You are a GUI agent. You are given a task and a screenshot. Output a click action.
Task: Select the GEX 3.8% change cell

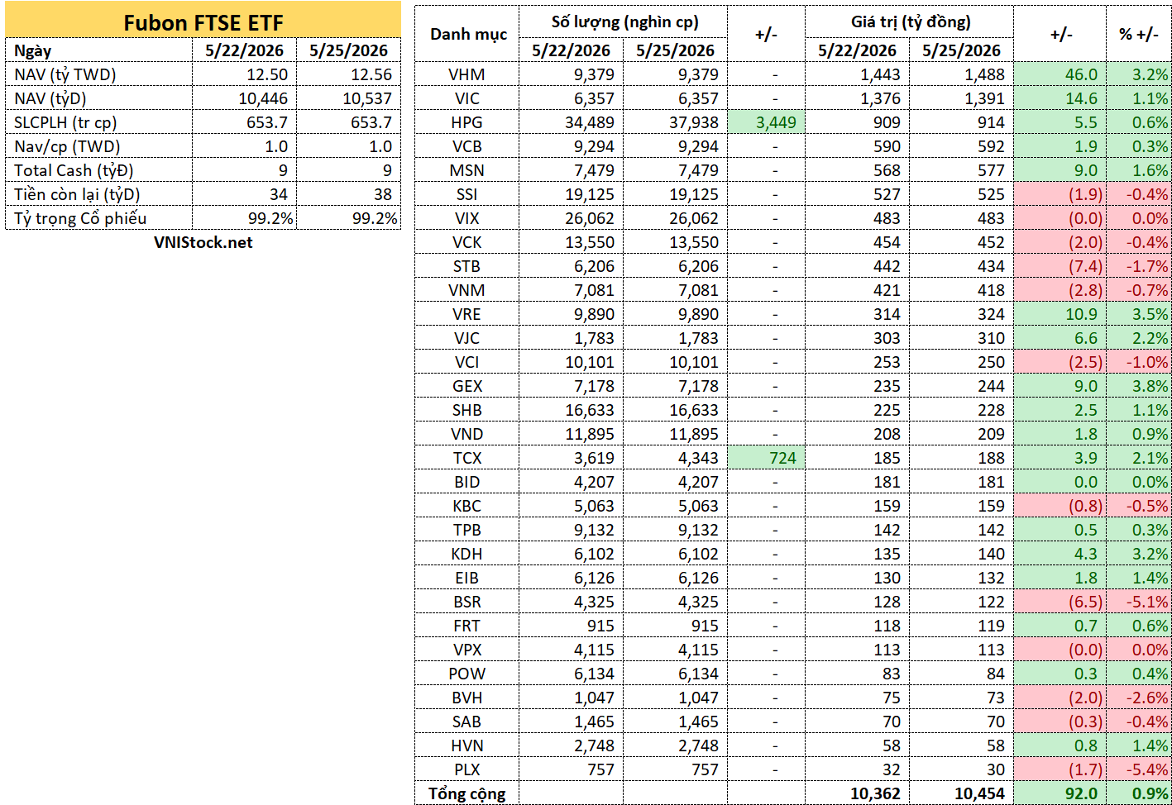point(1138,386)
